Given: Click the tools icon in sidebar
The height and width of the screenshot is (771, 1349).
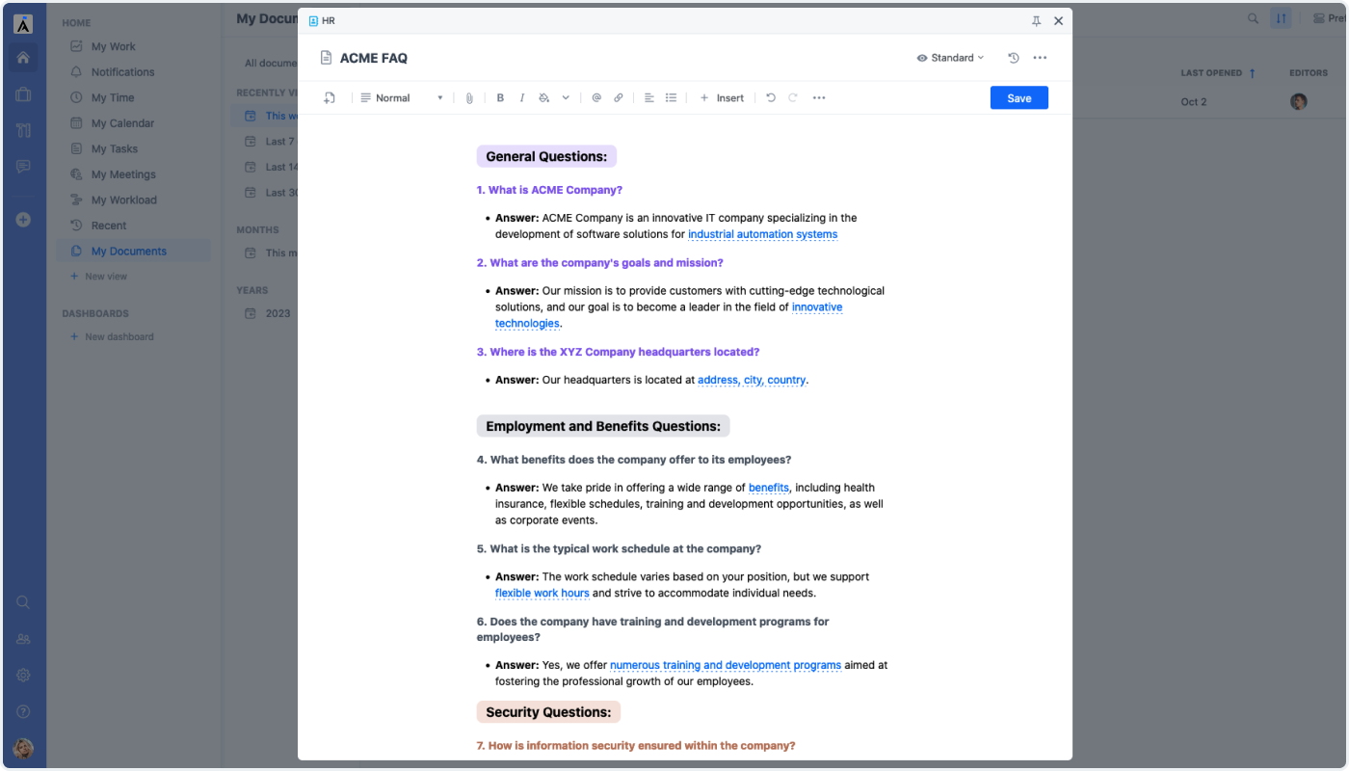Looking at the screenshot, I should [23, 131].
